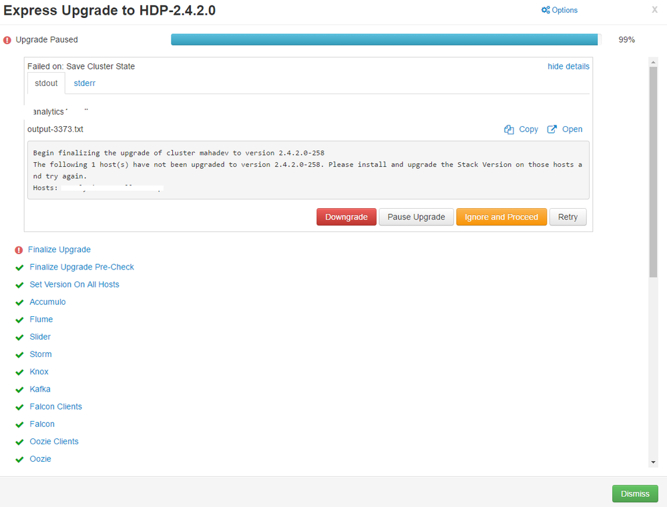Click Ignore and Proceed
Viewport: 667px width, 507px height.
[x=501, y=217]
